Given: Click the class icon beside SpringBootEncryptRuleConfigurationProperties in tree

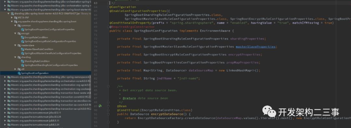Looking at the screenshot, I should click(x=22, y=41).
